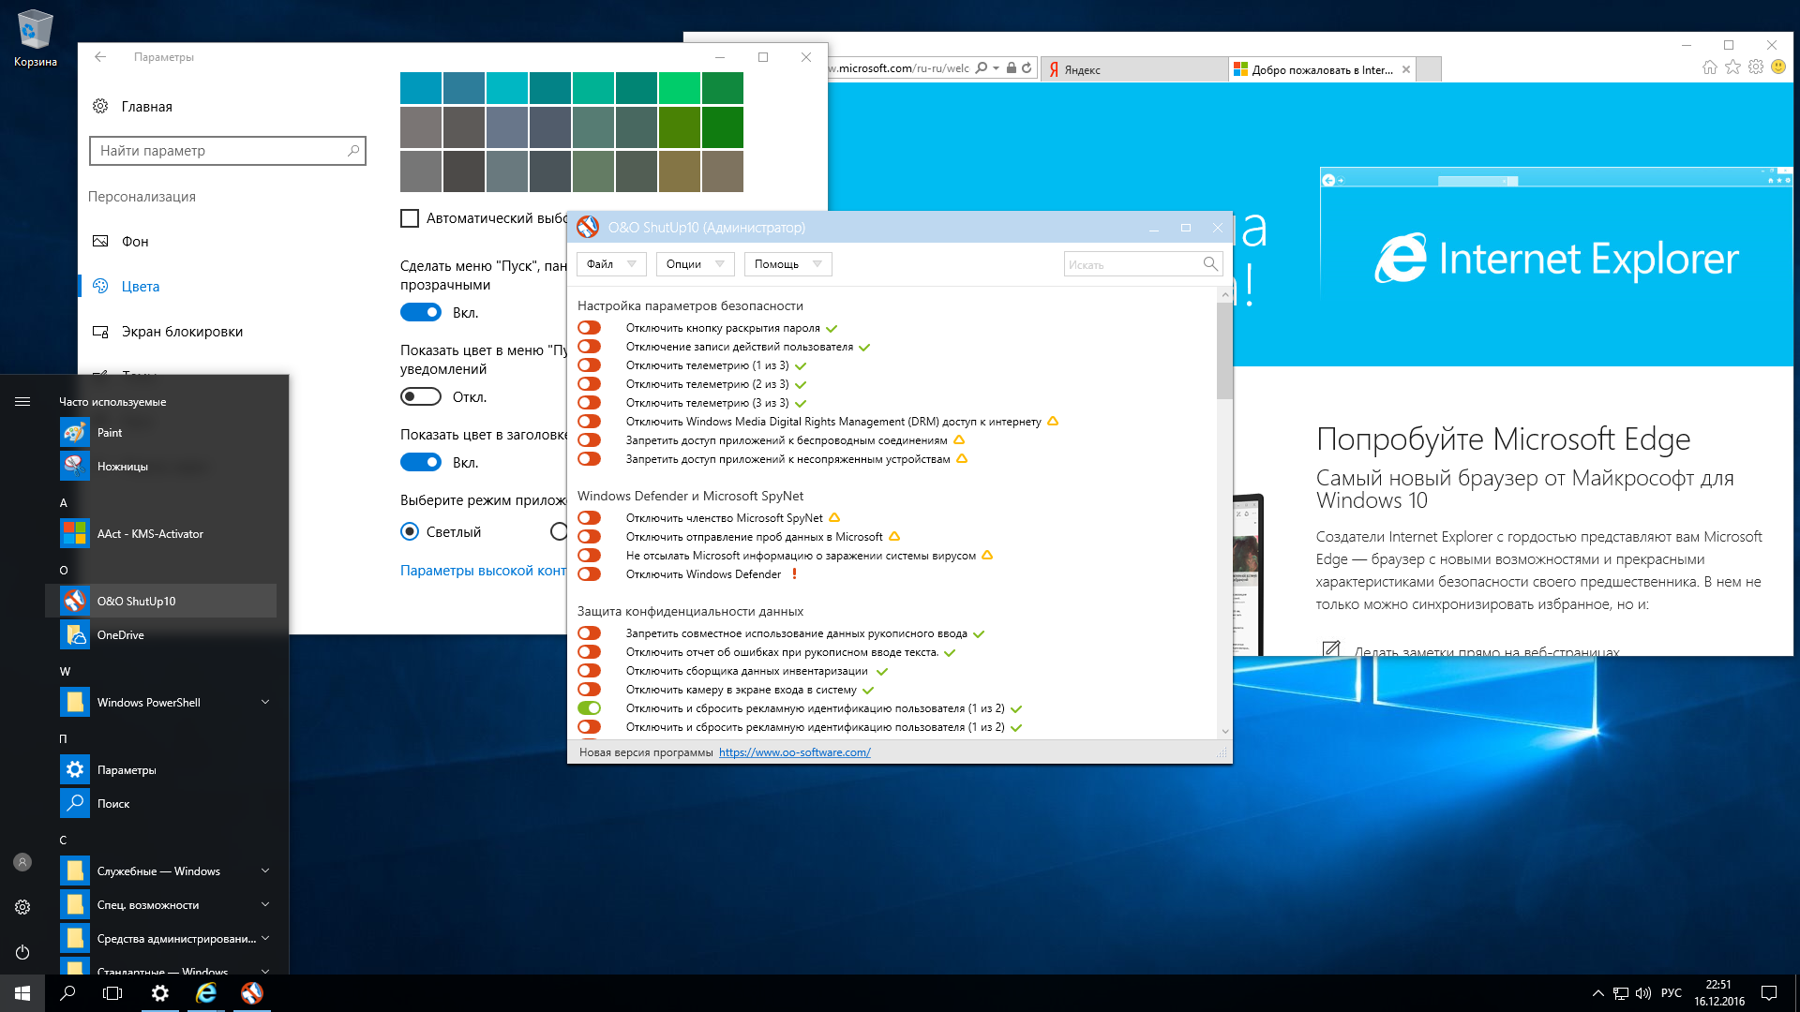Open Settings gear in Start menu rail
The height and width of the screenshot is (1012, 1800).
tap(22, 907)
